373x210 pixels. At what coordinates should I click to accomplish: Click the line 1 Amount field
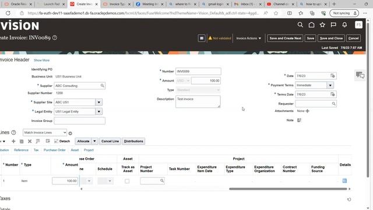click(x=65, y=181)
